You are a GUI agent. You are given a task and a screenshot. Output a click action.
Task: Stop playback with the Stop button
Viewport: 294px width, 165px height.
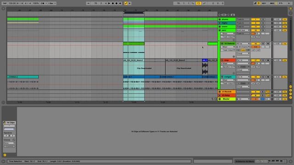113,3
